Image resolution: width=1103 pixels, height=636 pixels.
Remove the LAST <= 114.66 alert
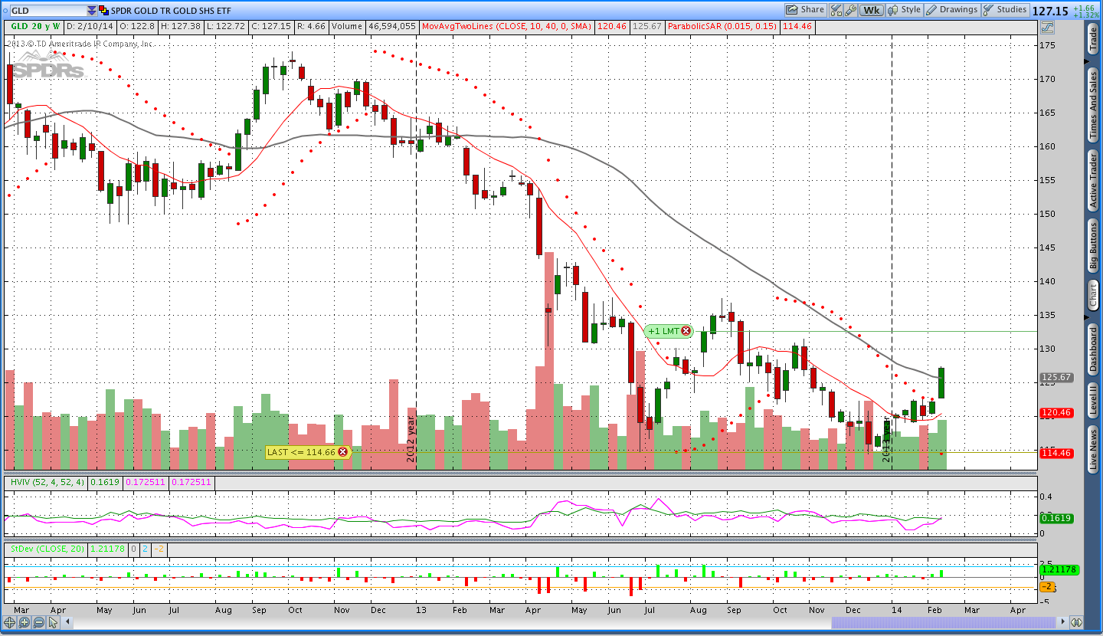point(342,452)
